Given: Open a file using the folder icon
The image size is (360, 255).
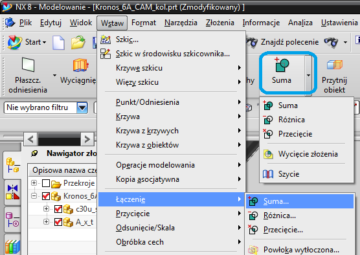Looking at the screenshot, I should [78, 42].
